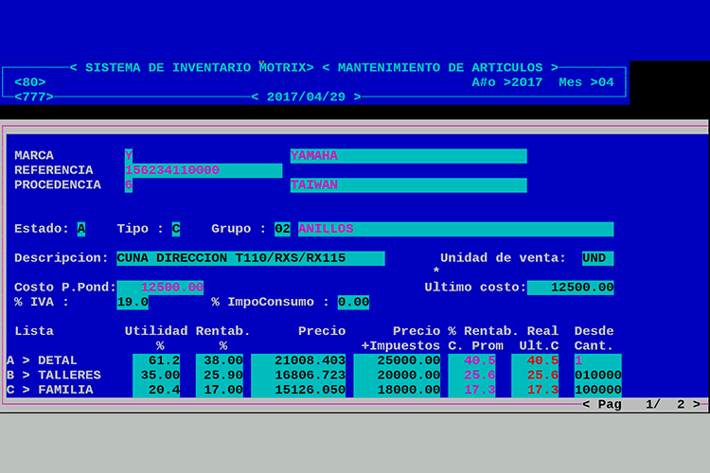Click FAMILIA row Rentab. percentage
This screenshot has height=473, width=710.
pos(220,390)
